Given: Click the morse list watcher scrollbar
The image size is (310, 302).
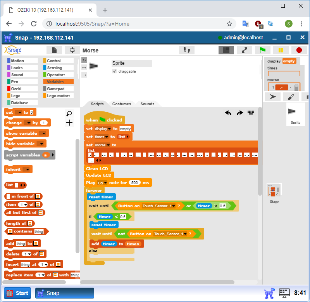Looking at the screenshot, I should [296, 87].
